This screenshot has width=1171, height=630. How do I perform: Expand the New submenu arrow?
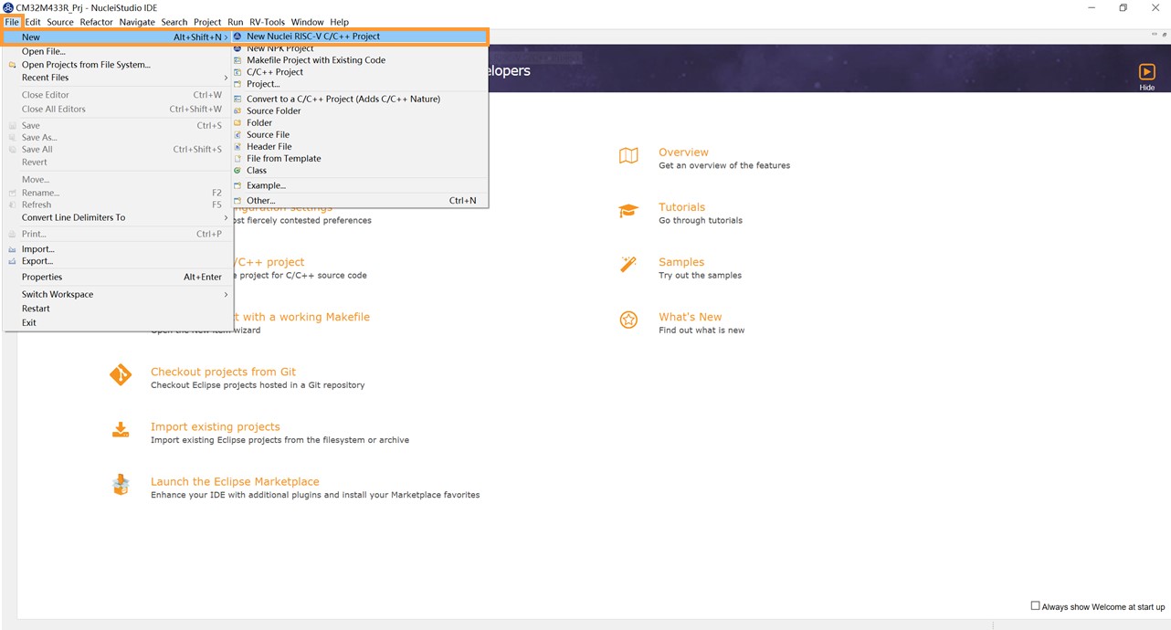point(227,37)
